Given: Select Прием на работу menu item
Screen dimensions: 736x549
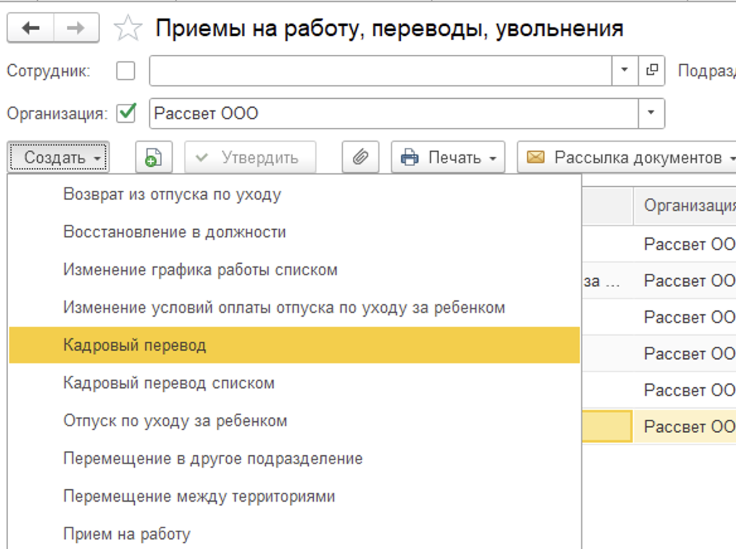Looking at the screenshot, I should 295,534.
